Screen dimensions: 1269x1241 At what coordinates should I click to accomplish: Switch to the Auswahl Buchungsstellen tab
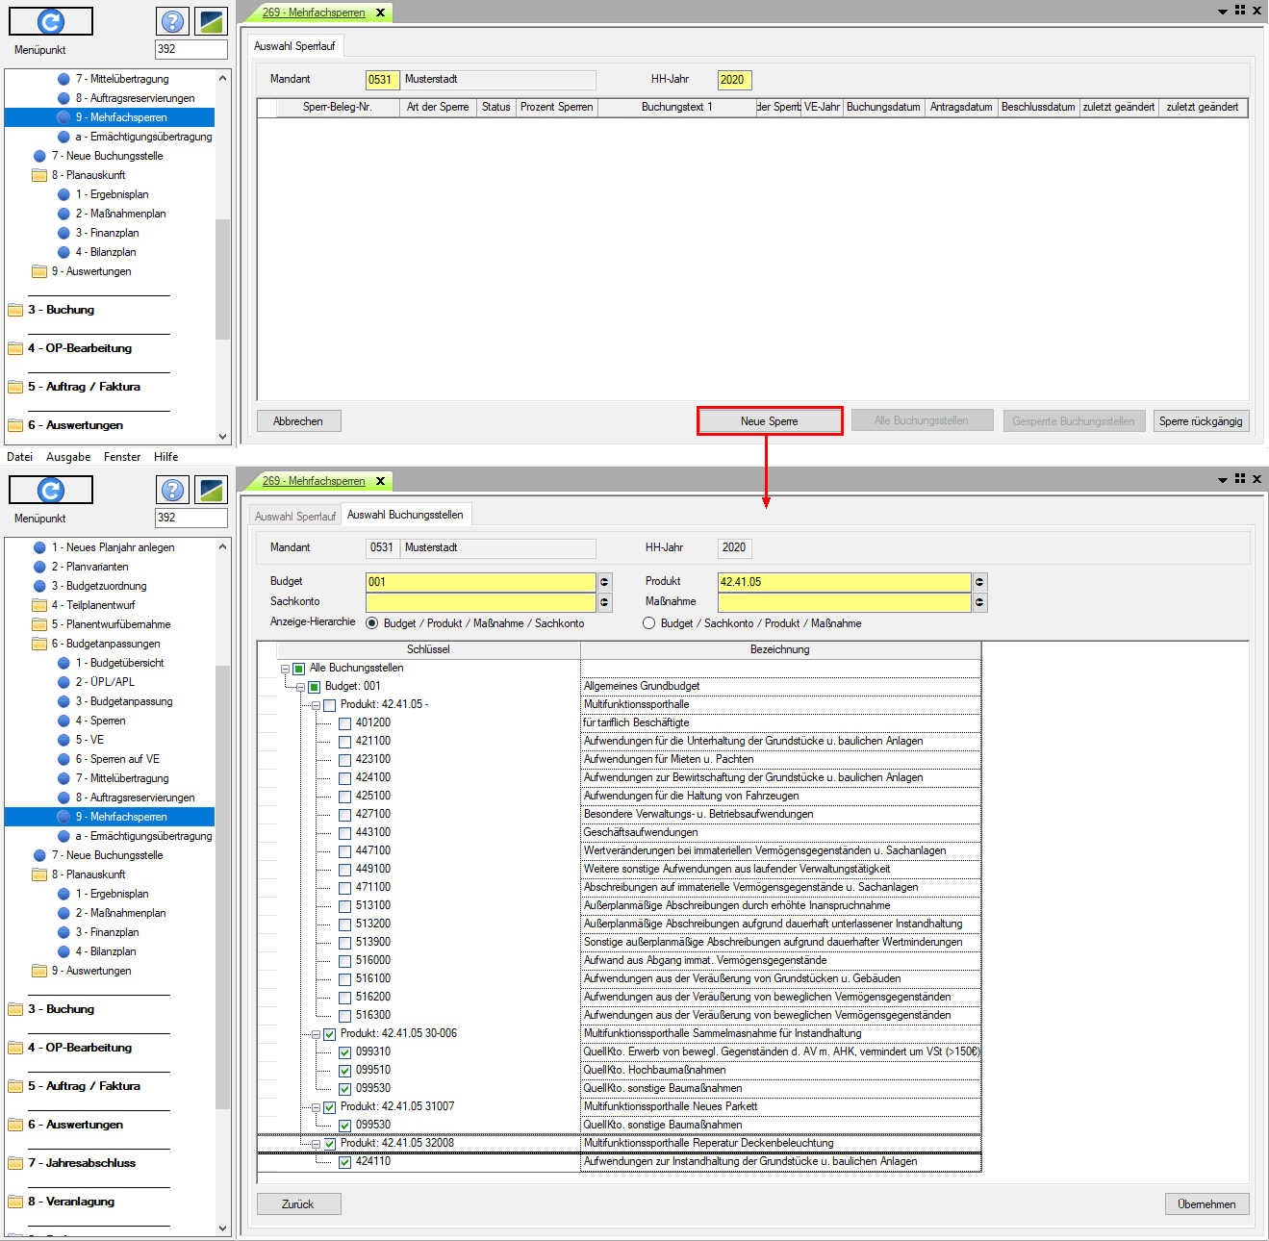pyautogui.click(x=405, y=515)
